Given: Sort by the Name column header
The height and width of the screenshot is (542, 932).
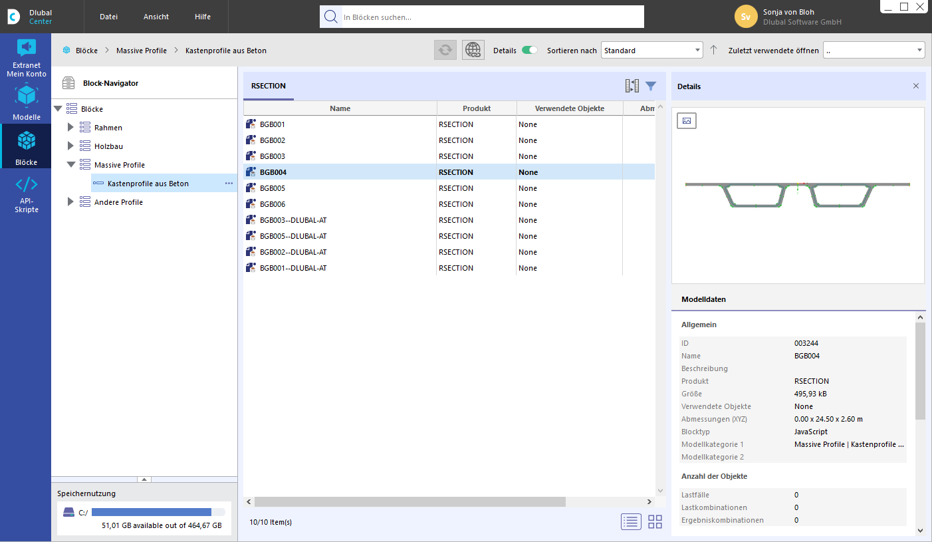Looking at the screenshot, I should (x=340, y=108).
